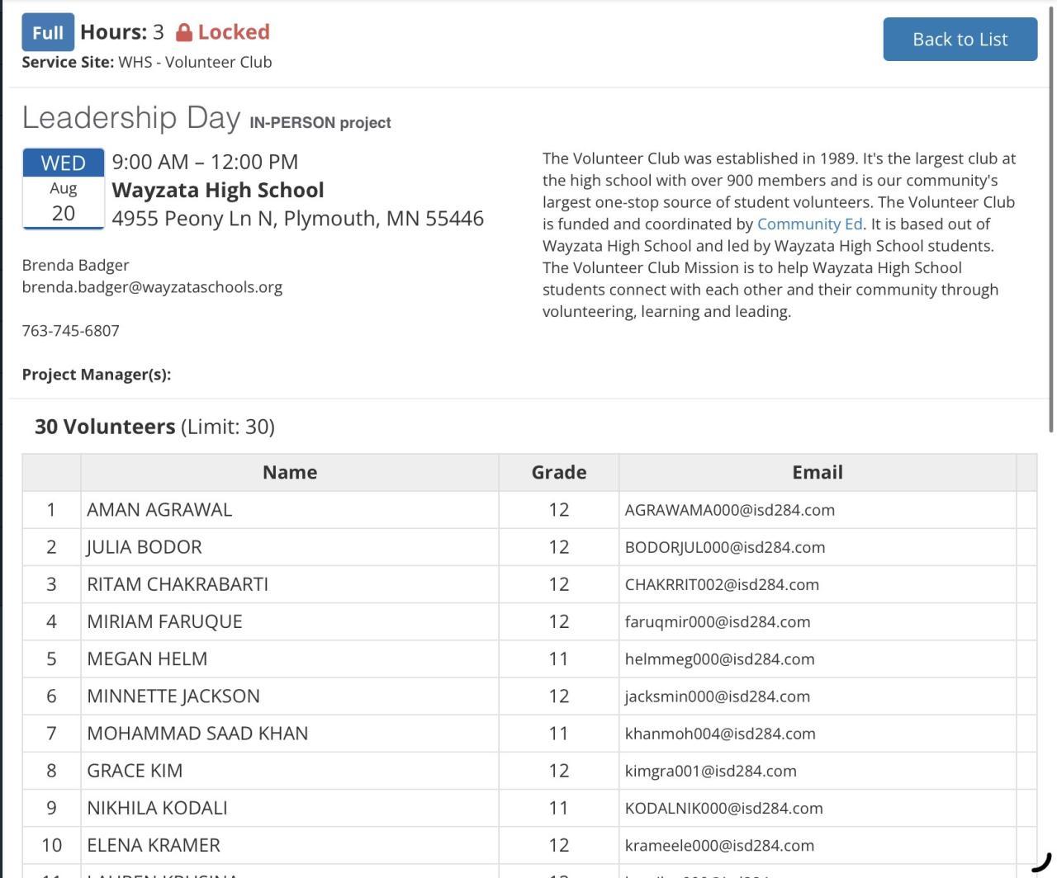
Task: Open the Community Ed link
Action: tap(809, 224)
